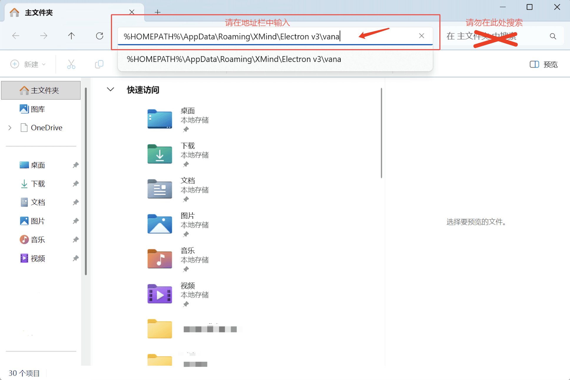
Task: Click the main content vertical scrollbar
Action: (x=381, y=133)
